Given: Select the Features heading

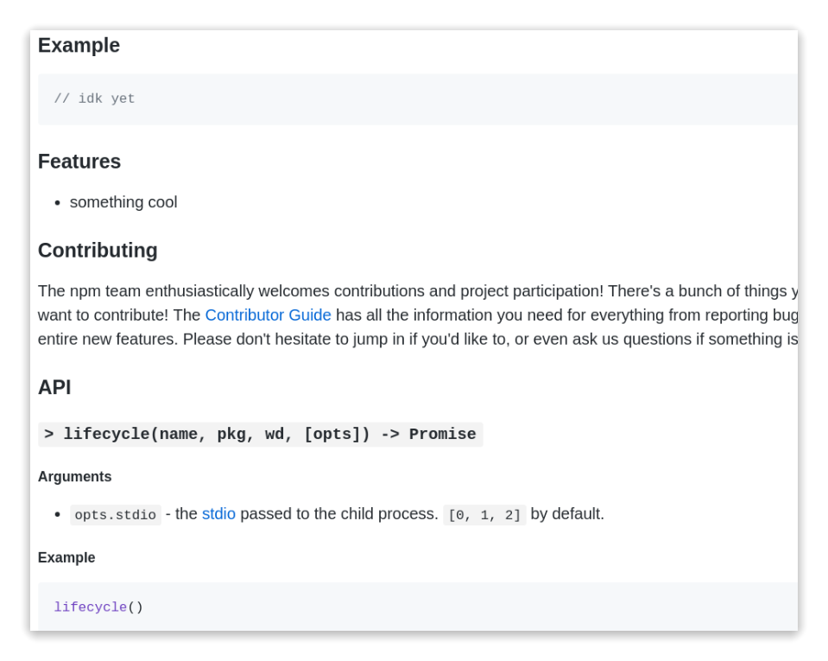Looking at the screenshot, I should (x=79, y=162).
